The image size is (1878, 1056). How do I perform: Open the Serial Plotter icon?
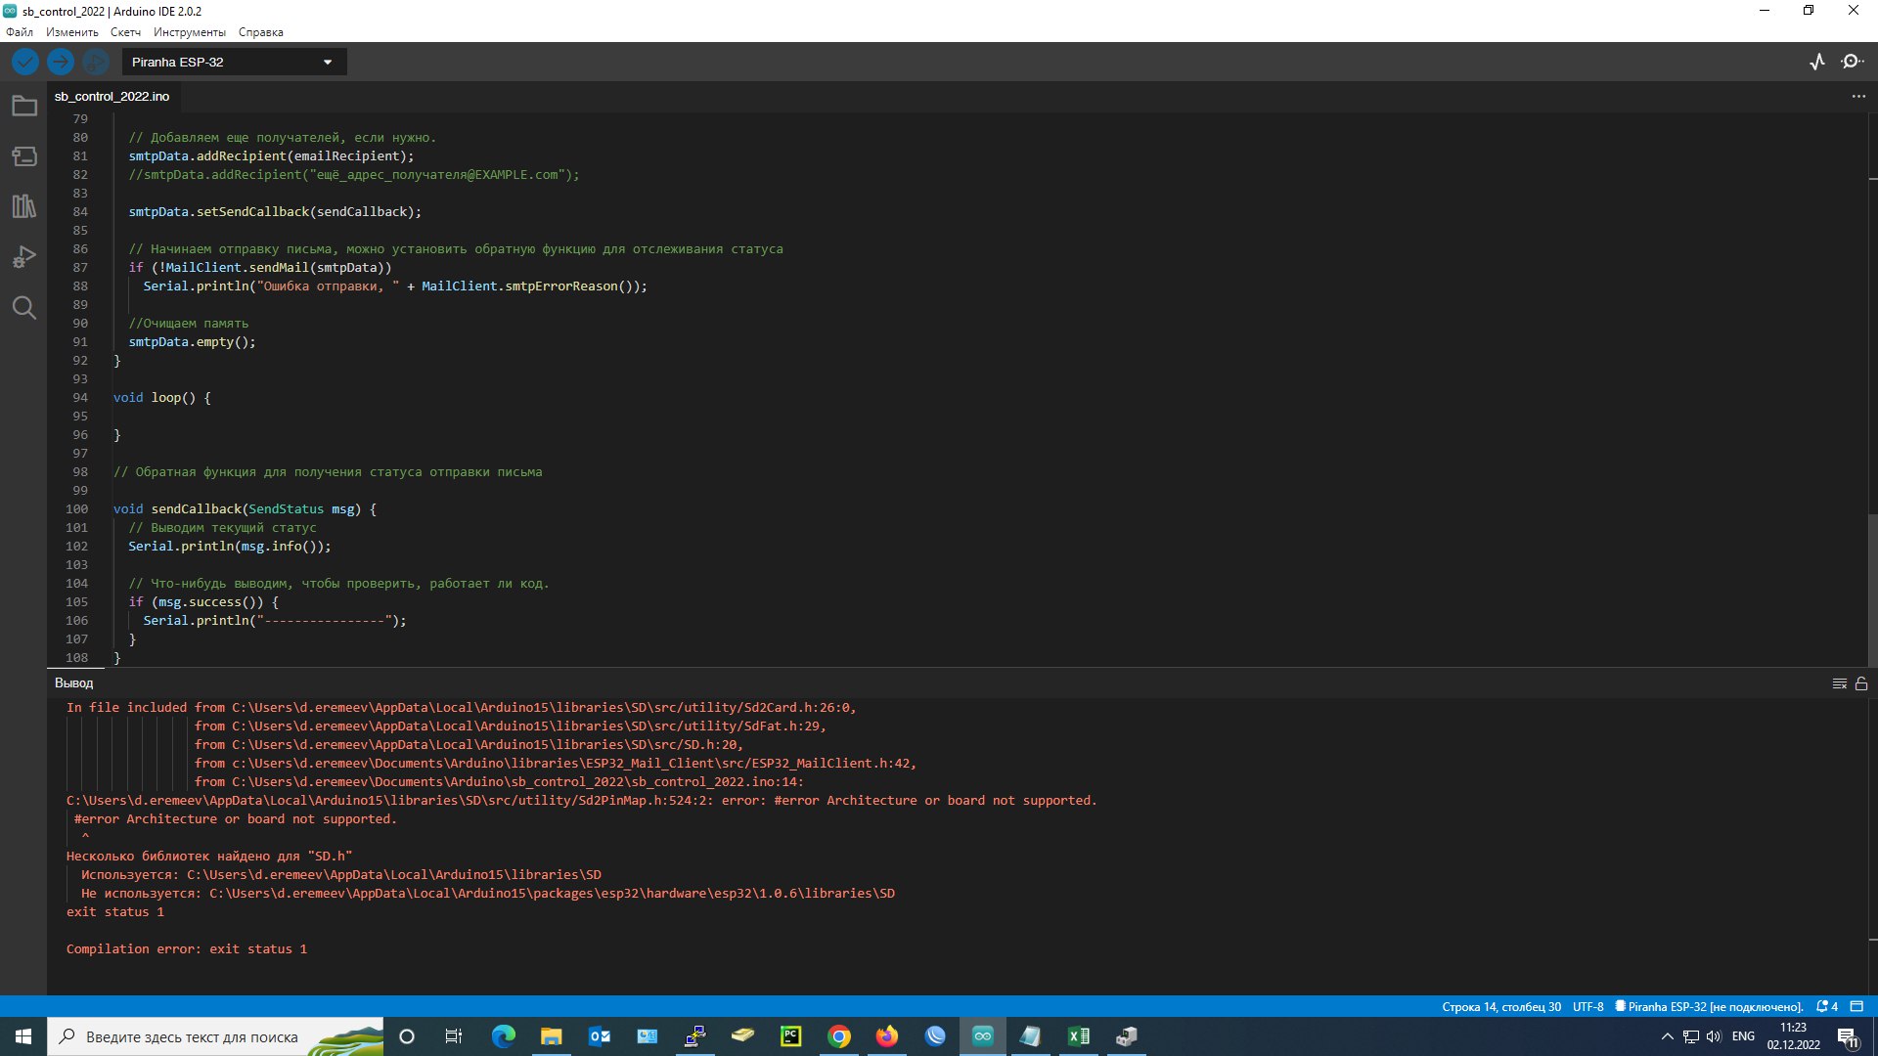pyautogui.click(x=1817, y=62)
